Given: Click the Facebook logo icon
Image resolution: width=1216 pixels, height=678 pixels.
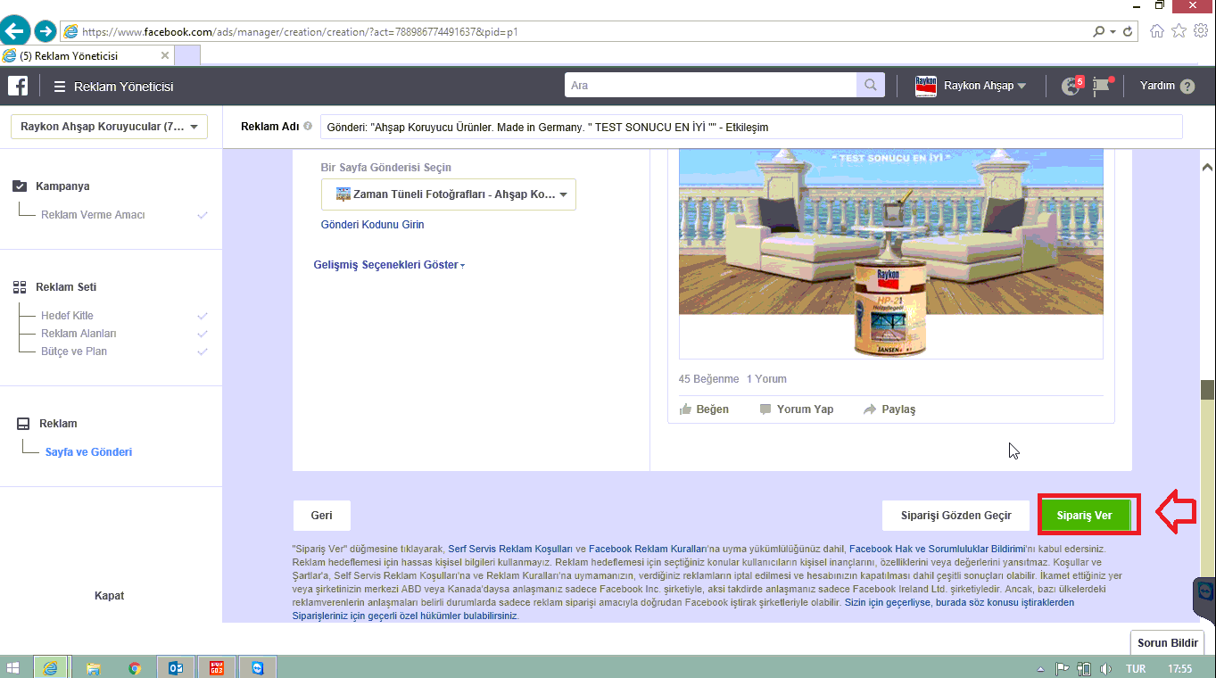Looking at the screenshot, I should click(18, 86).
